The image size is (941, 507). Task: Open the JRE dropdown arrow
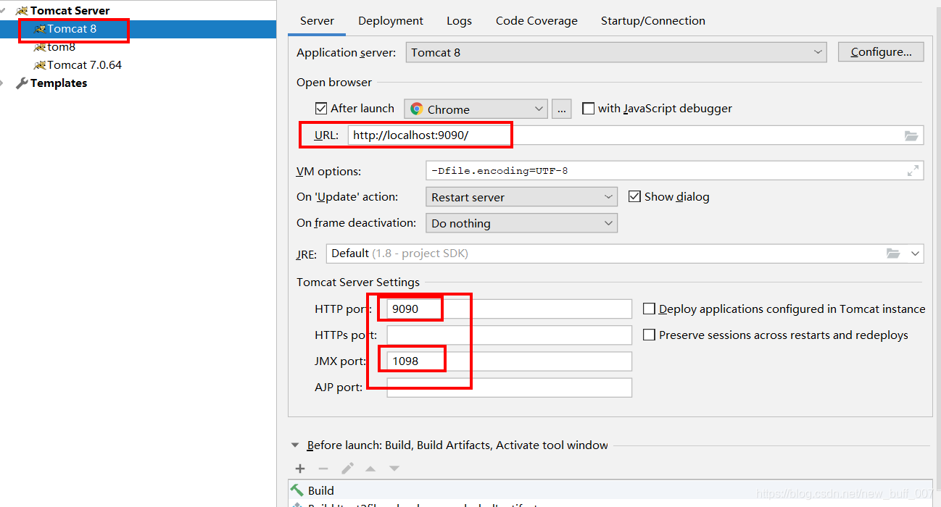(x=915, y=253)
